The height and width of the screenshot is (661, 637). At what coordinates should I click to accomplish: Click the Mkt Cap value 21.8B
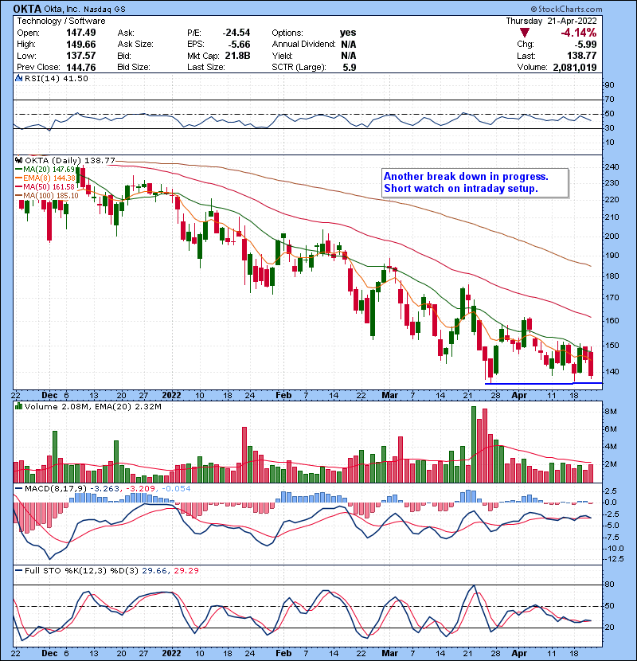[237, 56]
